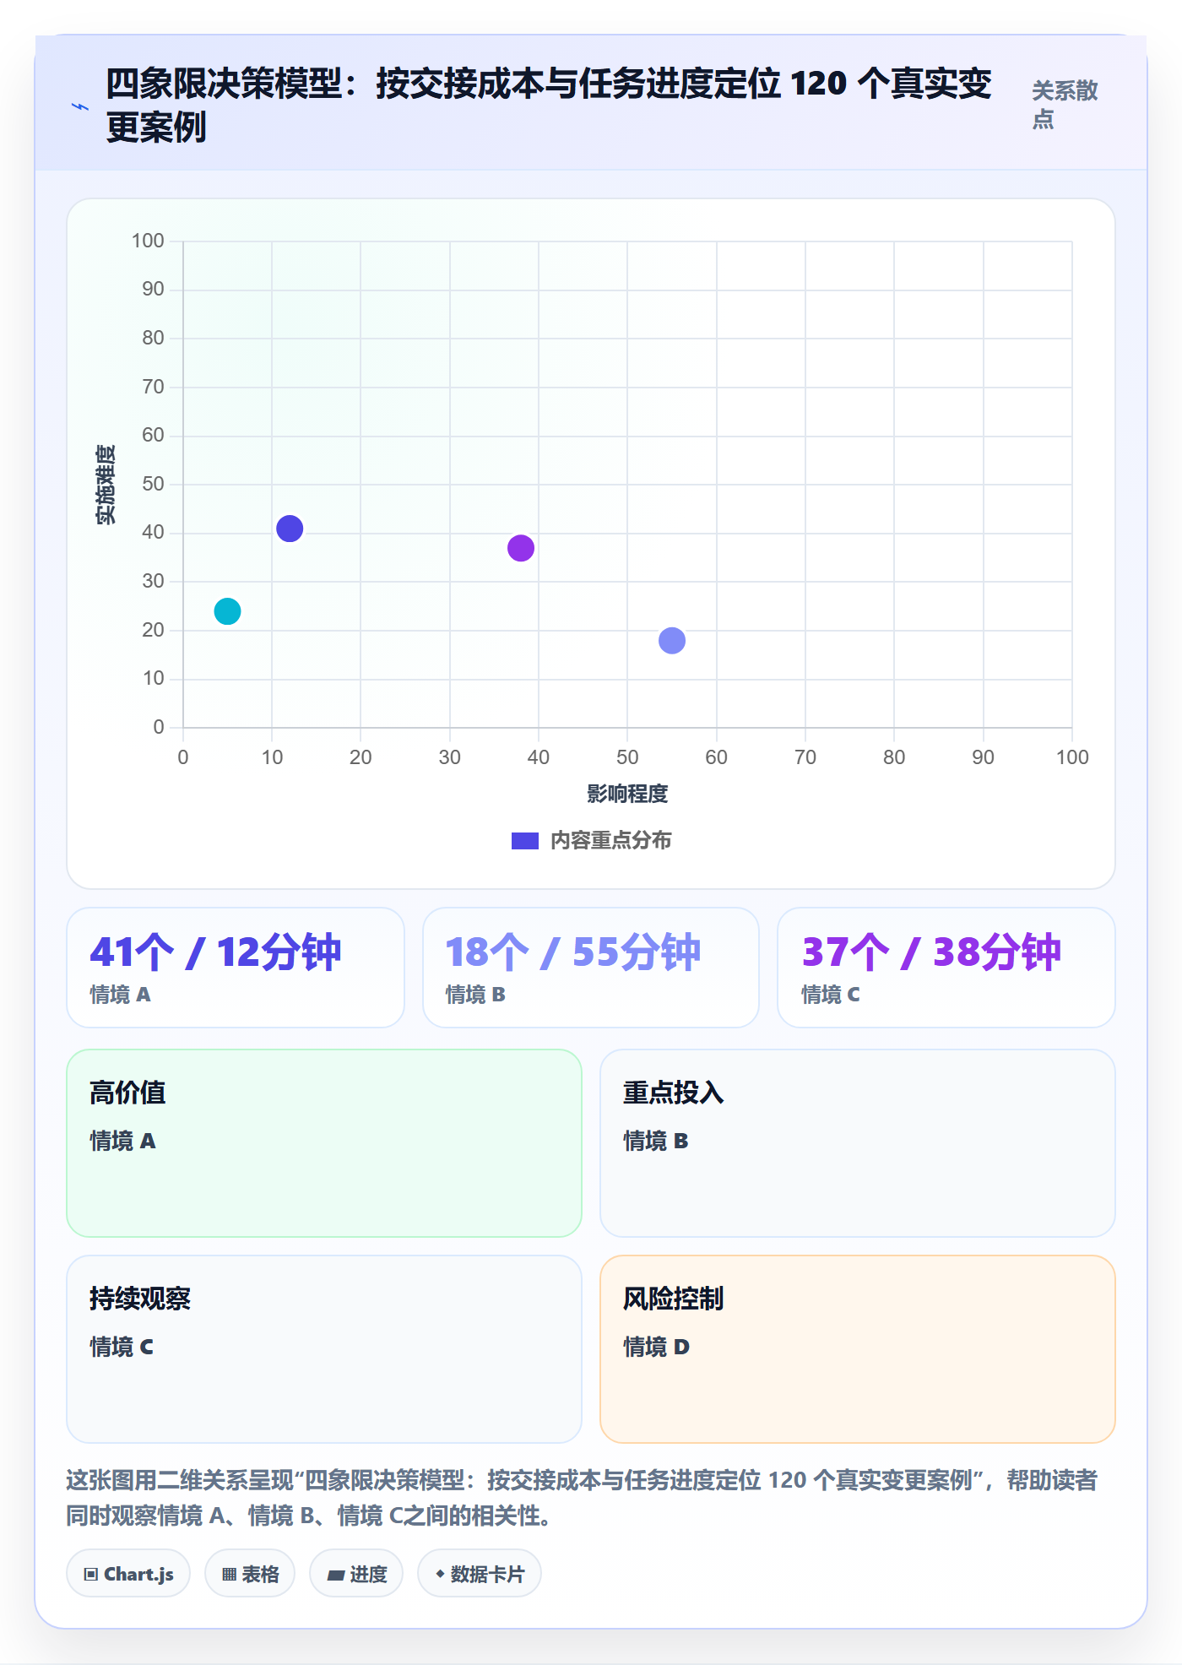The width and height of the screenshot is (1182, 1665).
Task: Open the 风险控制 quadrant card
Action: (x=858, y=1349)
